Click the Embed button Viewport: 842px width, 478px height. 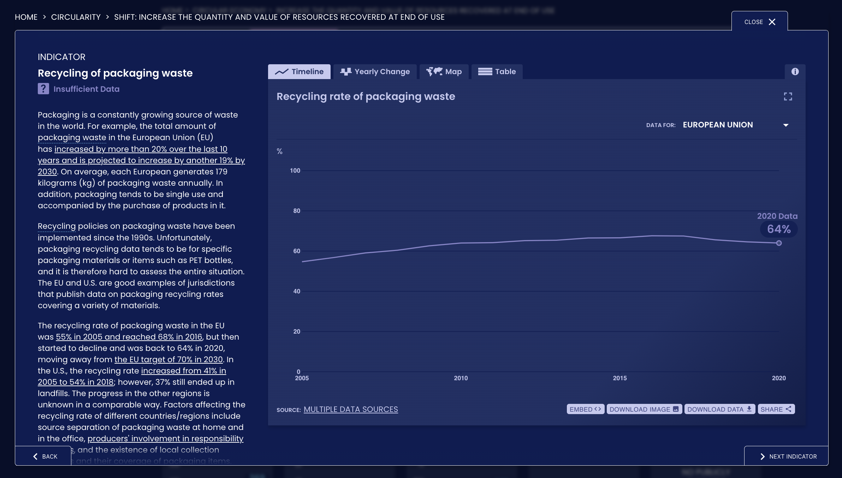point(585,409)
